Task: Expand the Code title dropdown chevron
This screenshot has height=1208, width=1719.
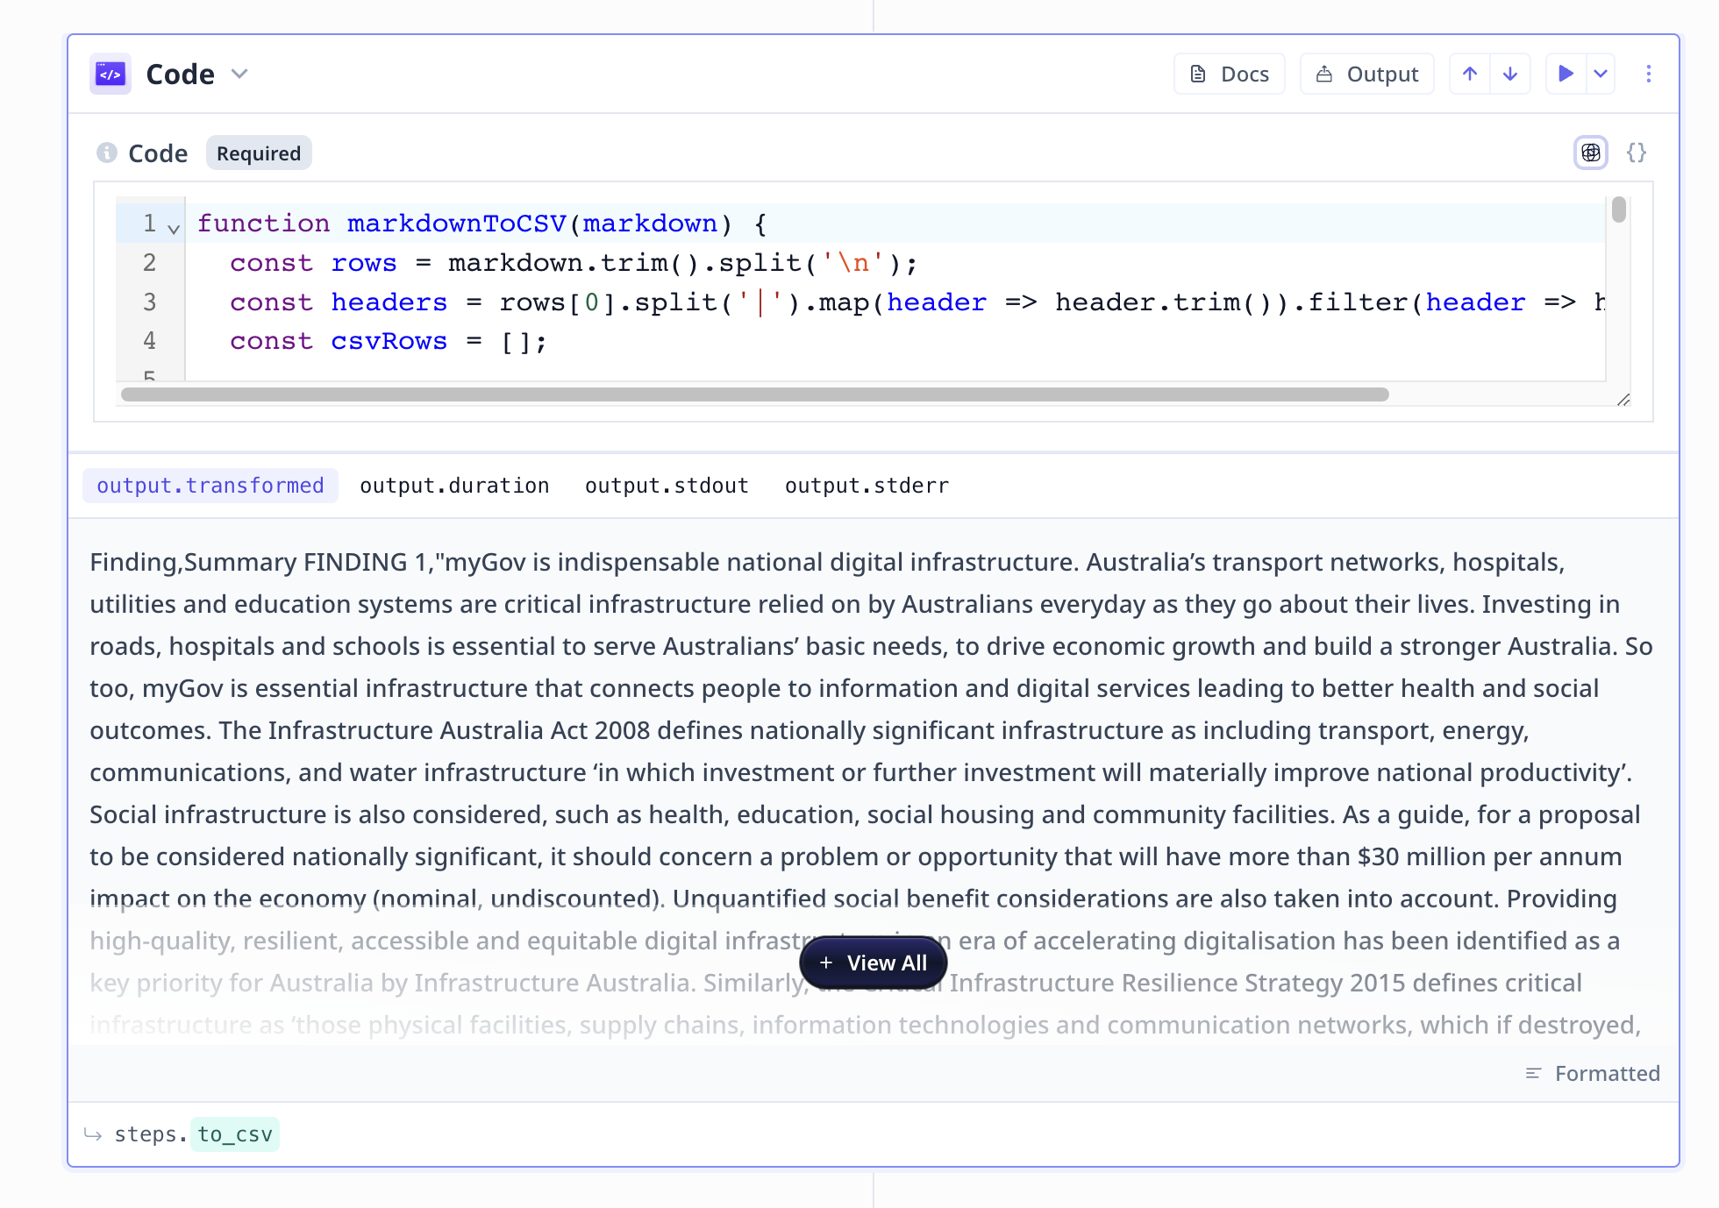Action: [x=239, y=74]
